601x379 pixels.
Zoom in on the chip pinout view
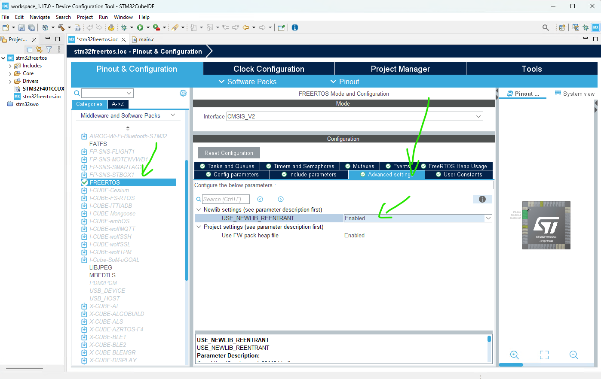click(515, 355)
